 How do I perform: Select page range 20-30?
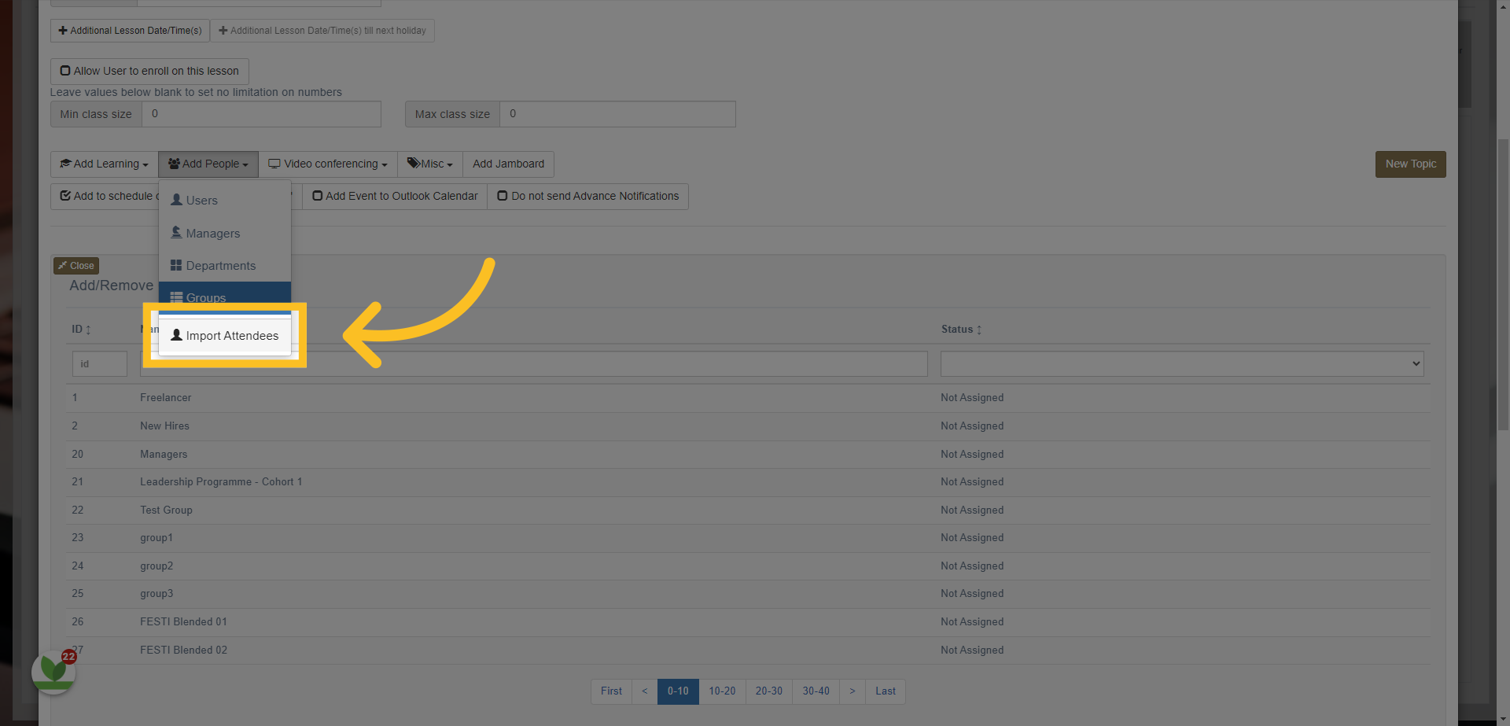click(x=769, y=691)
